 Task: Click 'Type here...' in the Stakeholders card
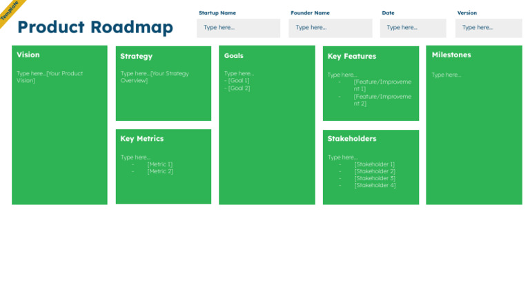coord(343,157)
